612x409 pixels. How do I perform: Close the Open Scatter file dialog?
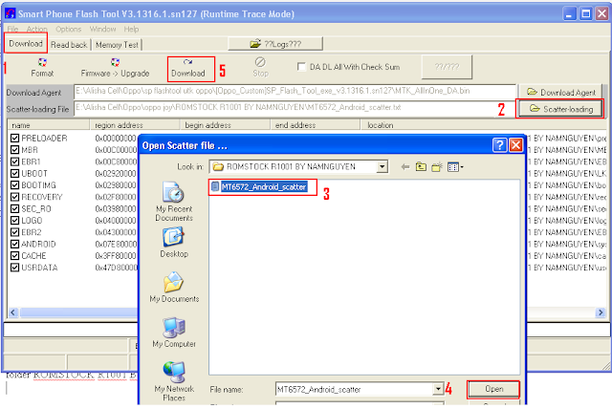[x=516, y=145]
